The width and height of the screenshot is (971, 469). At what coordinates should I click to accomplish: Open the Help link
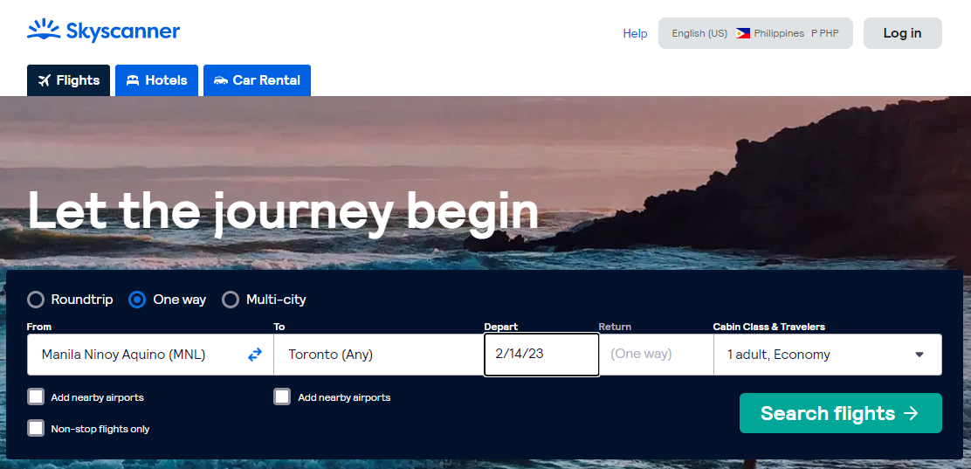[635, 33]
